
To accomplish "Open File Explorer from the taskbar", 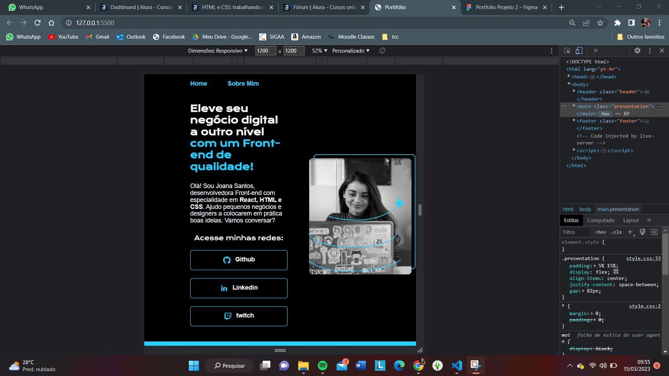I will coord(303,366).
